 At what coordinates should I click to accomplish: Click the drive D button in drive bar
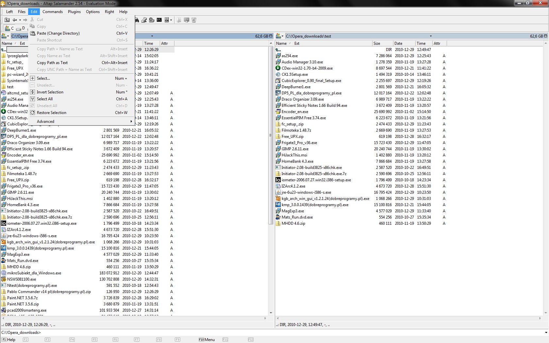coord(21,28)
